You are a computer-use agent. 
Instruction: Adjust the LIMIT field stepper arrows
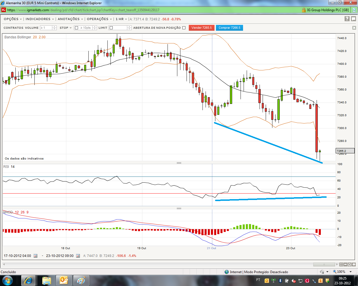coord(129,28)
